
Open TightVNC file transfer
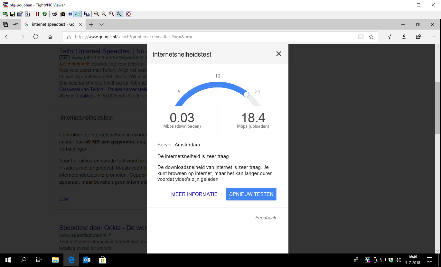tap(87, 14)
